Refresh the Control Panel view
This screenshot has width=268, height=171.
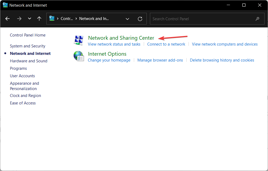pos(140,19)
